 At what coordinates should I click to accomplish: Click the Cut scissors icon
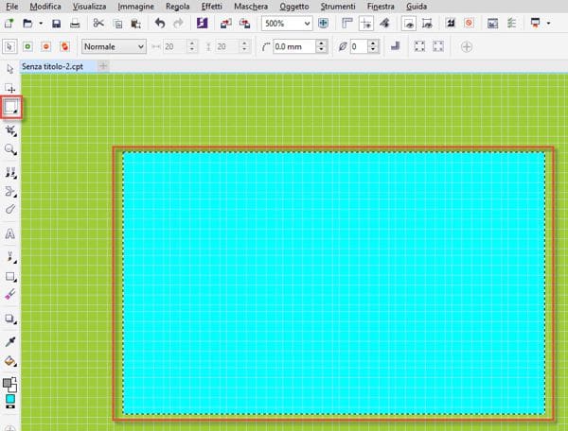coord(98,22)
